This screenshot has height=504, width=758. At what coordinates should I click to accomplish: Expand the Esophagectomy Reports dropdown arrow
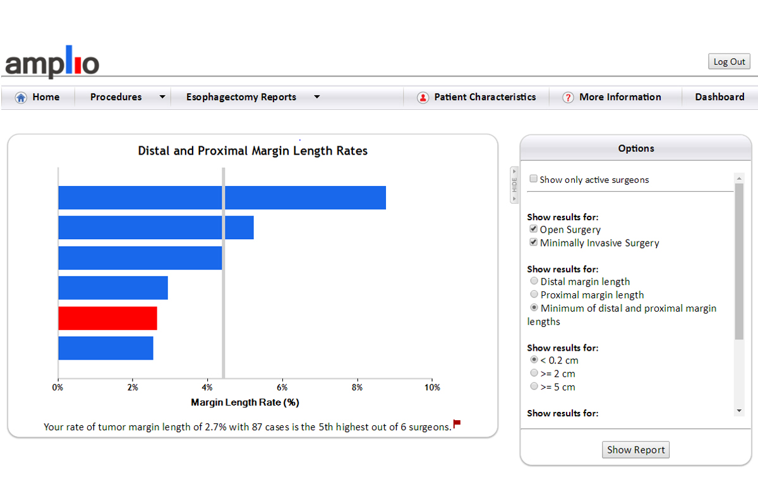tap(316, 97)
